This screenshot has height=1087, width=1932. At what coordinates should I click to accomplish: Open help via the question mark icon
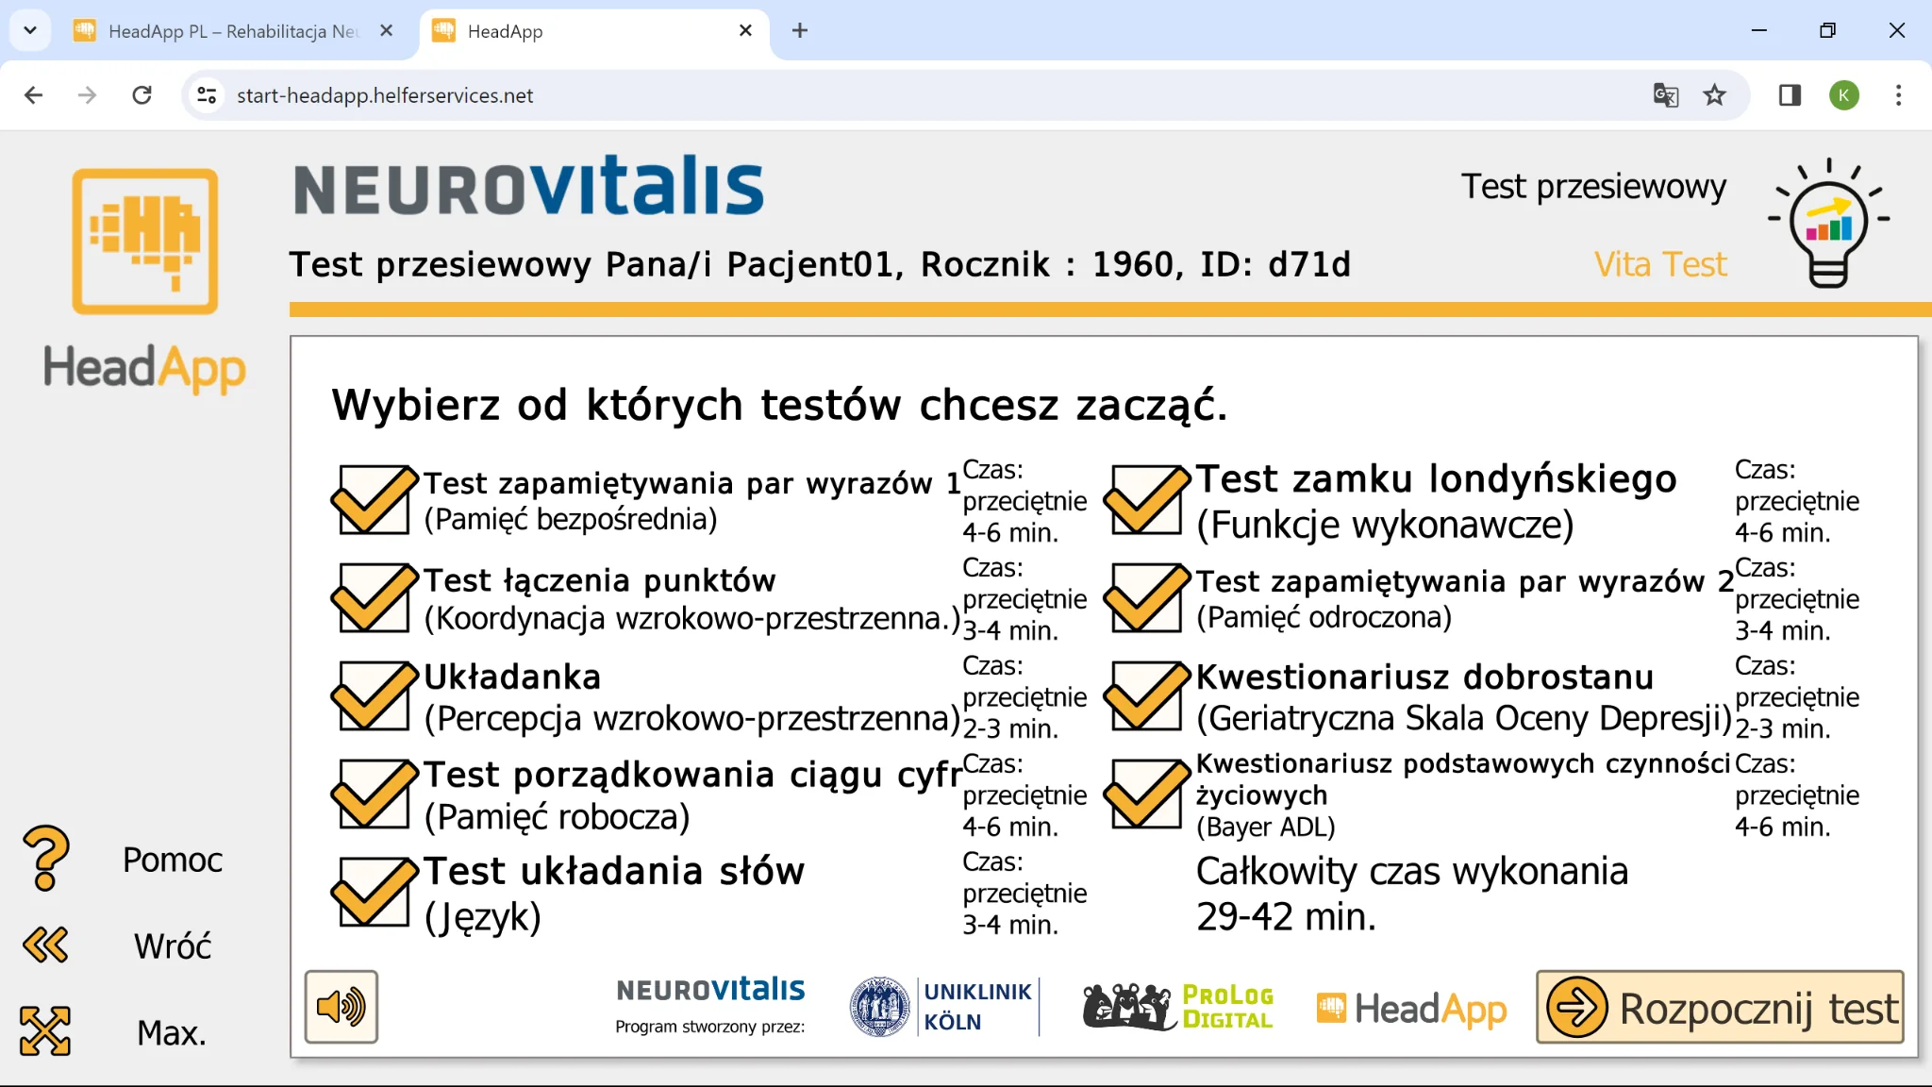45,859
